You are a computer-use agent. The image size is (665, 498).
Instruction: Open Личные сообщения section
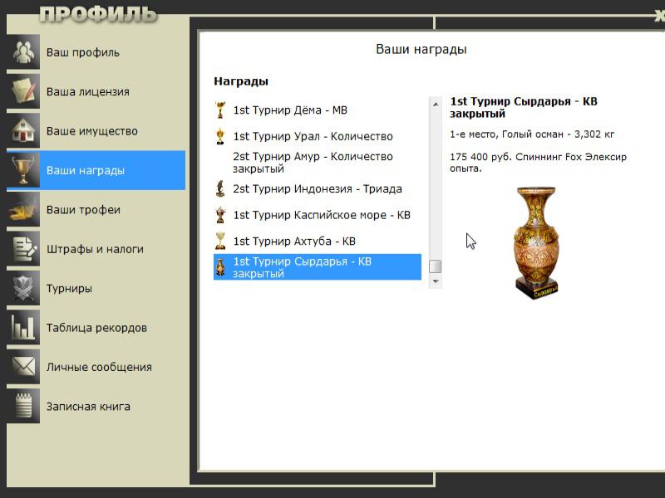point(96,367)
